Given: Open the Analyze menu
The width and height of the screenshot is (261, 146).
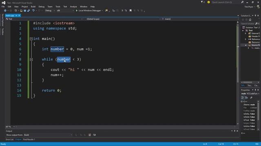Looking at the screenshot, I should [73, 6].
